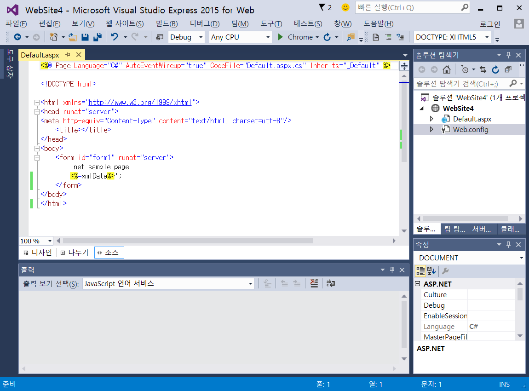Start debugging with the green Chrome play button
Screen dimensions: 529x391
point(280,37)
